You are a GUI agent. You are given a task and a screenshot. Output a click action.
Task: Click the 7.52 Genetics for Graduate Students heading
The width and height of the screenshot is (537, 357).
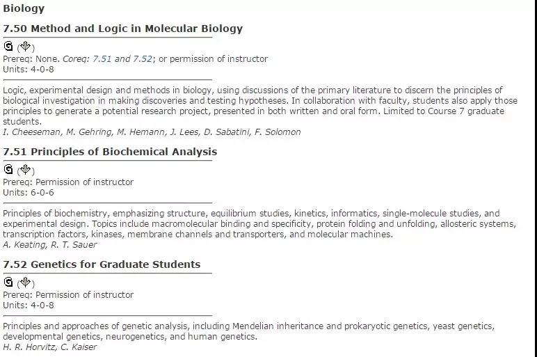pos(102,264)
